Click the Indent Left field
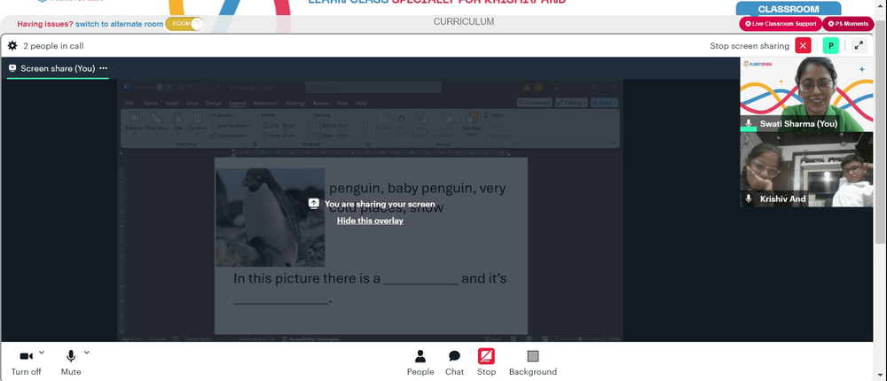Viewport: 887px width, 381px height. [296, 126]
